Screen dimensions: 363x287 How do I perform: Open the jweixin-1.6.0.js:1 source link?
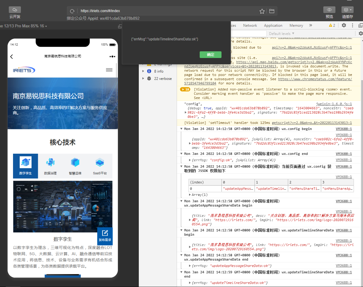tap(334, 104)
